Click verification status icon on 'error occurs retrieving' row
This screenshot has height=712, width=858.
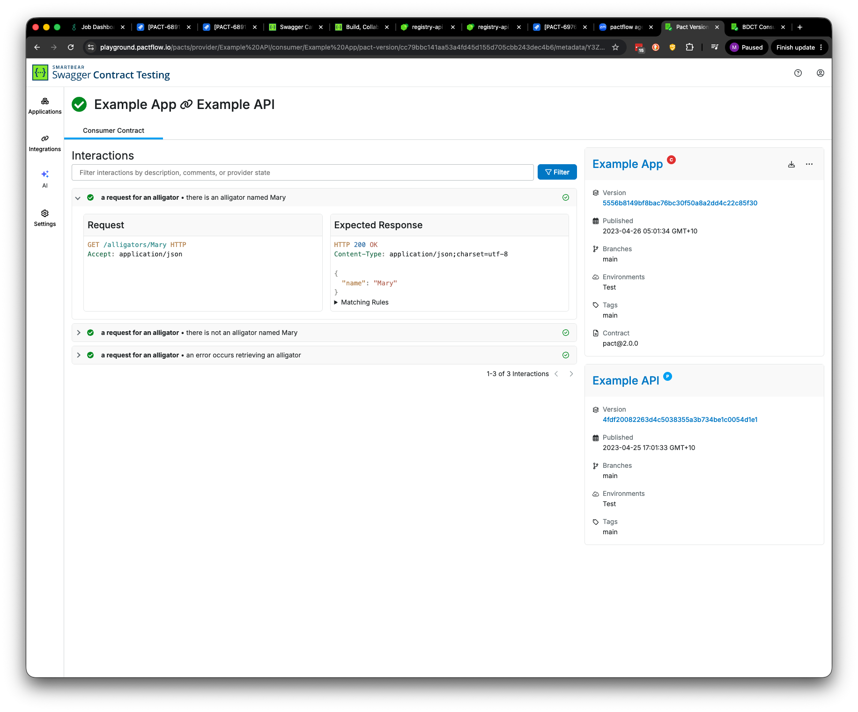(566, 355)
